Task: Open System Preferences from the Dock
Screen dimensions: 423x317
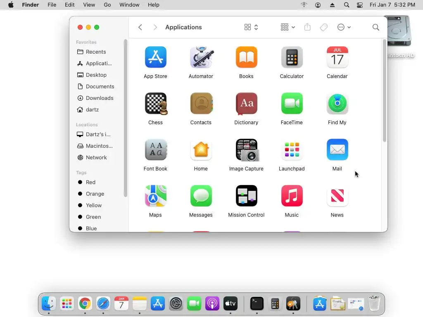Action: coord(176,303)
